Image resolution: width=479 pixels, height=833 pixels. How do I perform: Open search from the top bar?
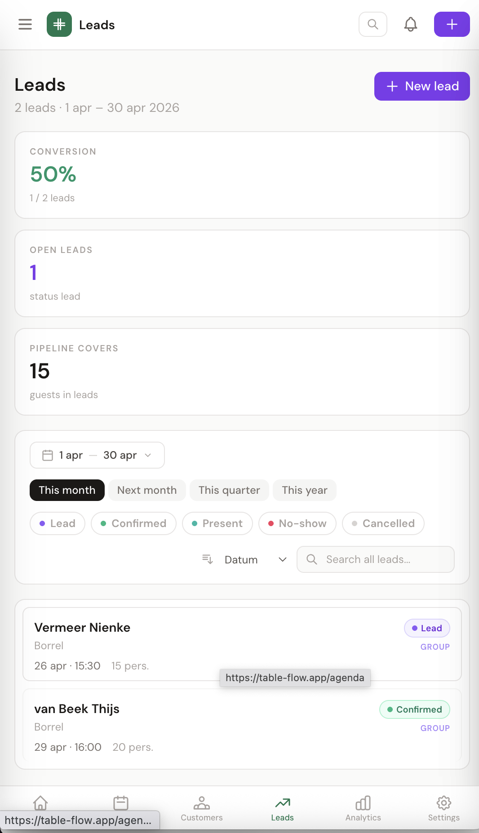point(373,24)
